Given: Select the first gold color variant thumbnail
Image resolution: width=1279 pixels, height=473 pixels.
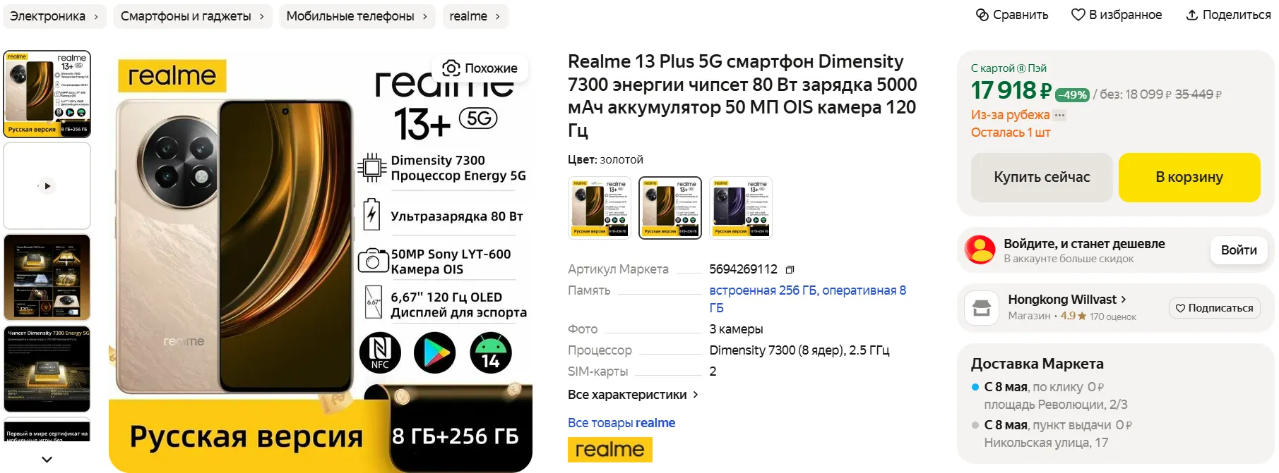Looking at the screenshot, I should coord(600,208).
